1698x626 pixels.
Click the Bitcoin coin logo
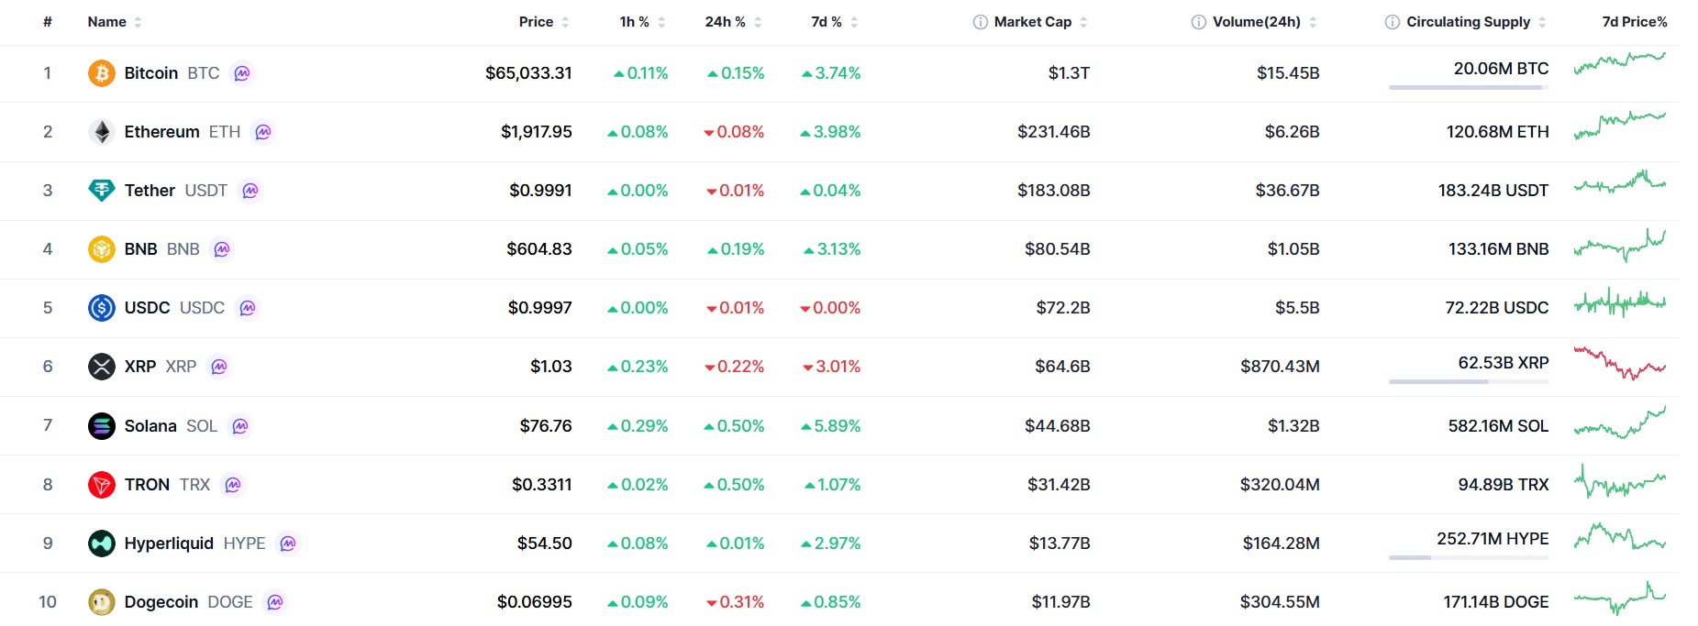pyautogui.click(x=101, y=73)
